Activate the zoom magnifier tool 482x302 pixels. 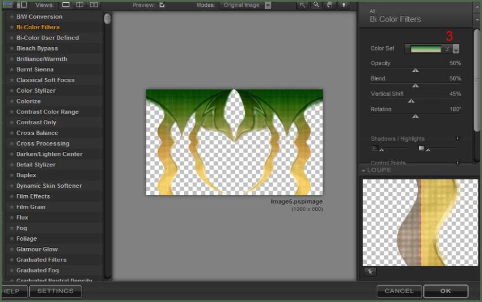(x=316, y=5)
